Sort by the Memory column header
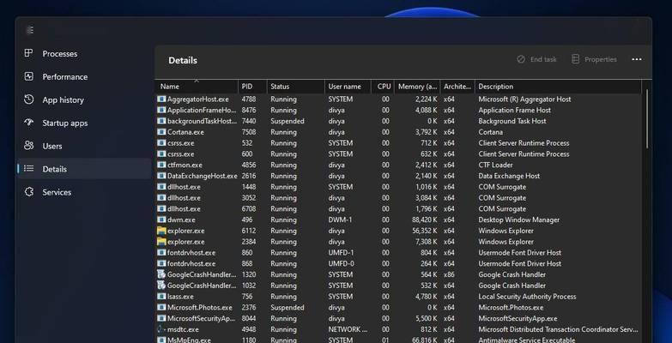 click(417, 87)
